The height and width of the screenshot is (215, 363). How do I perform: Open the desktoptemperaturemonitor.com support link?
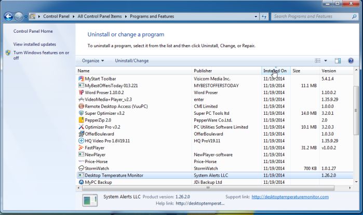click(290, 197)
